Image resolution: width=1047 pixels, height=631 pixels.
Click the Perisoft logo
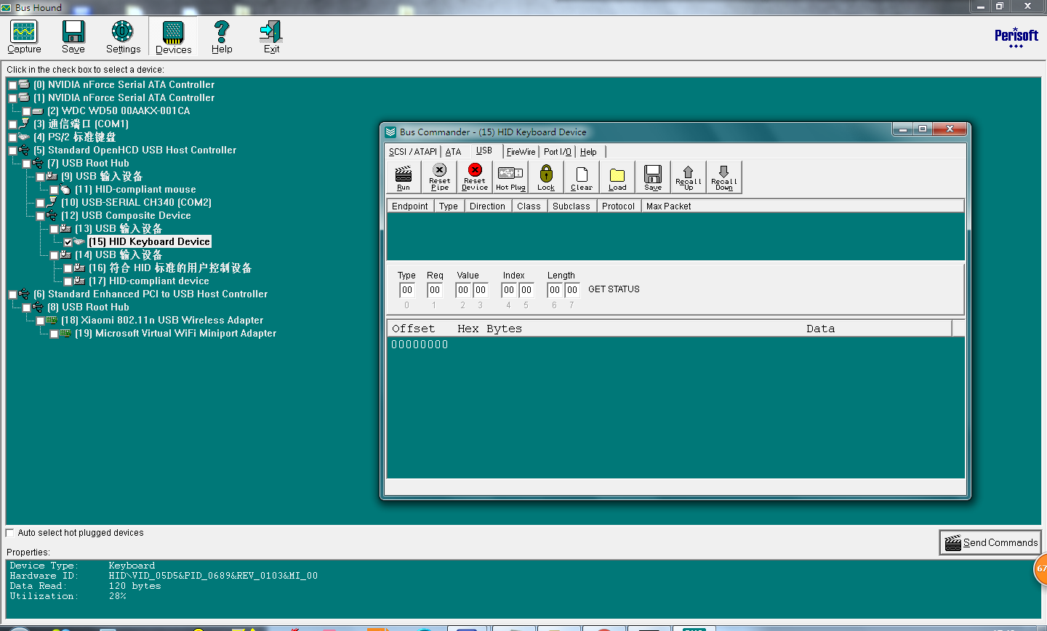point(1016,37)
